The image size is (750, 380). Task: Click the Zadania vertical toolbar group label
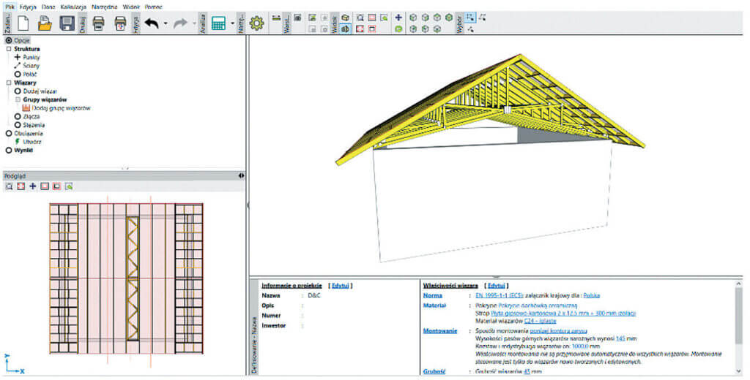coord(7,23)
